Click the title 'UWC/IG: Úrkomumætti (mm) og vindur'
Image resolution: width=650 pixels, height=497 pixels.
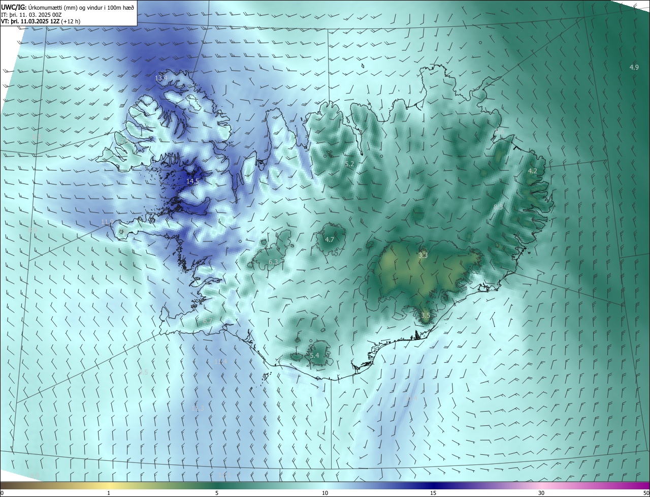pos(51,7)
